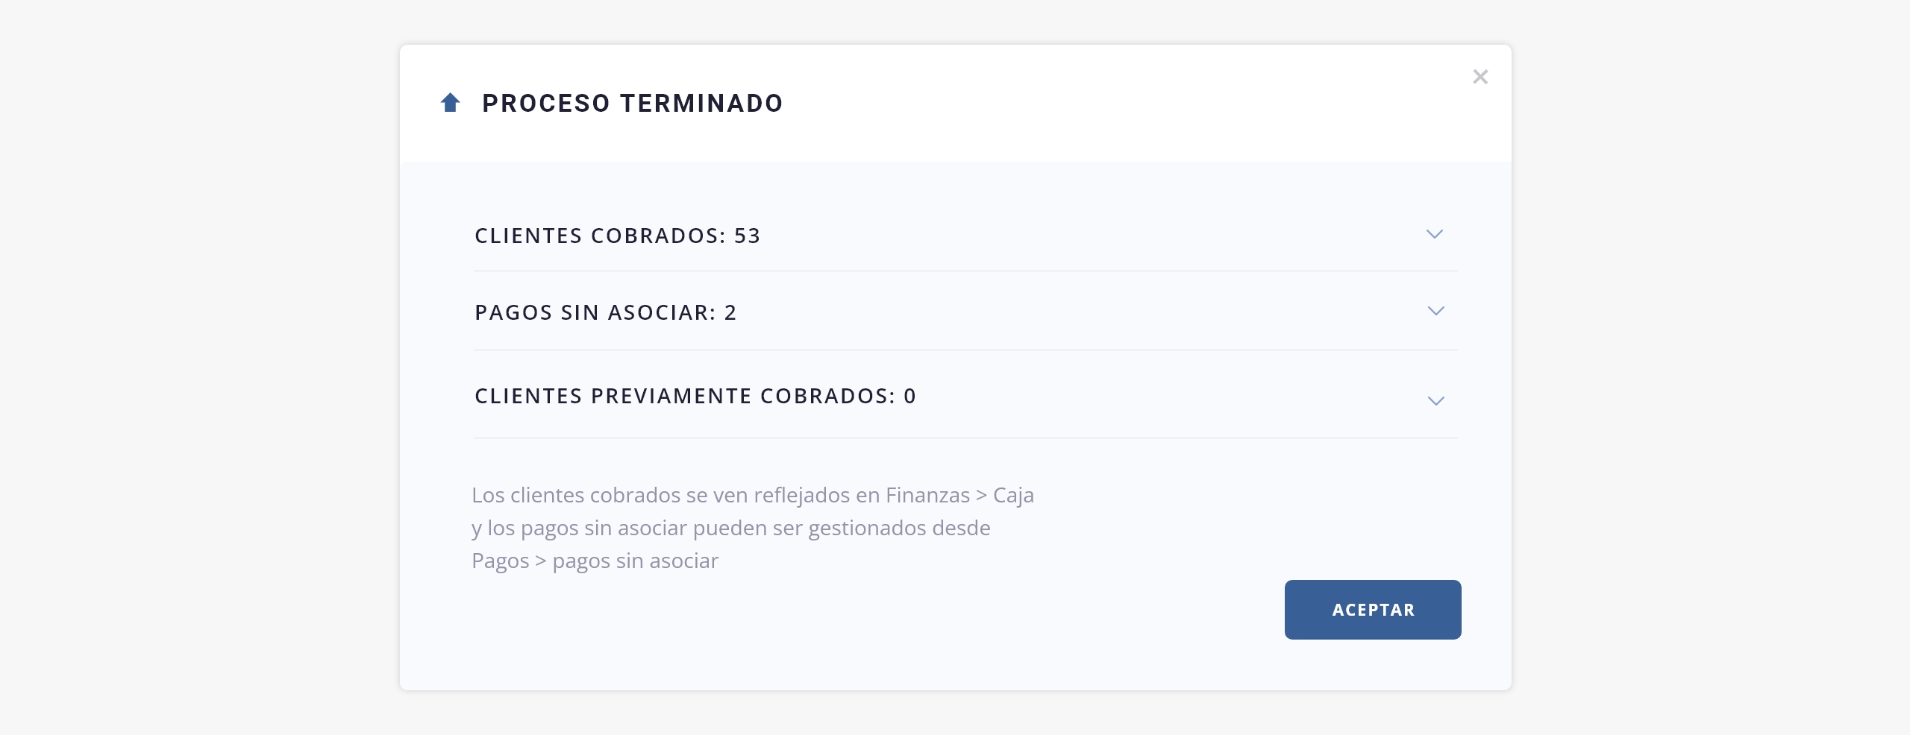This screenshot has width=1910, height=735.
Task: Click the upload arrow icon in header
Action: coord(450,103)
